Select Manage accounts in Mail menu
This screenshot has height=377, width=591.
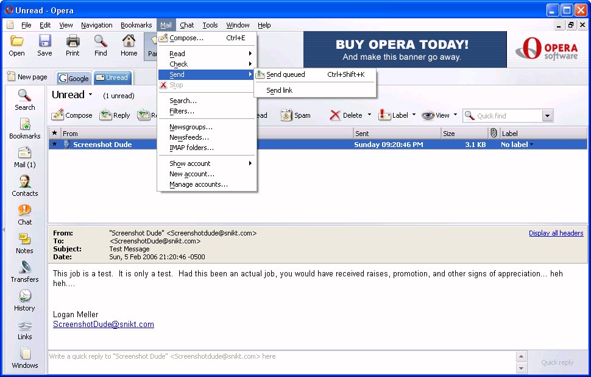coord(198,184)
